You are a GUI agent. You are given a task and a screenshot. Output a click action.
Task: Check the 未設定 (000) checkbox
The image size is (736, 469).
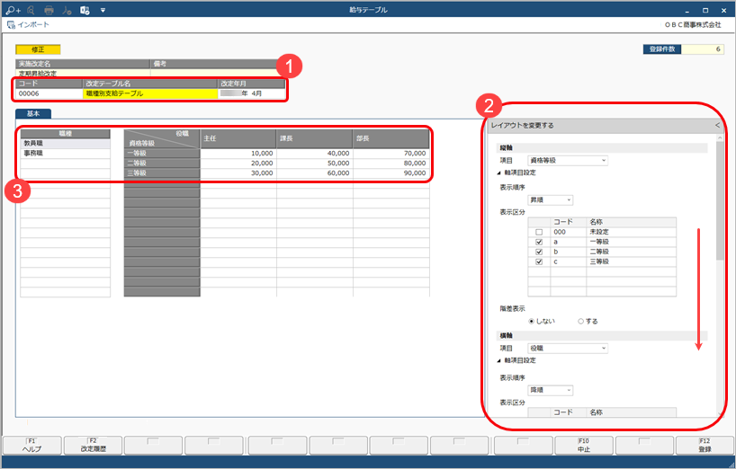(539, 232)
